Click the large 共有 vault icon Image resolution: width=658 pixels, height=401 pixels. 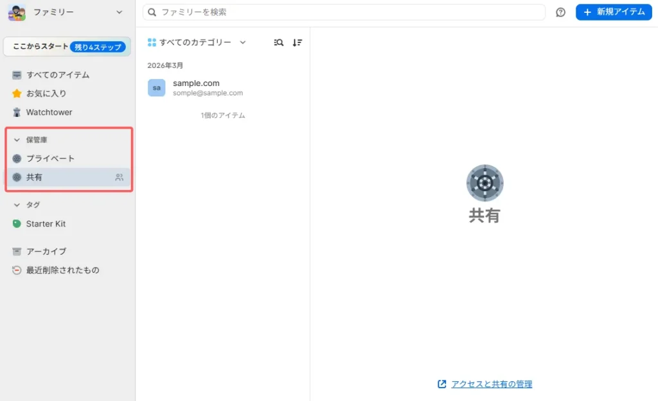click(x=485, y=183)
